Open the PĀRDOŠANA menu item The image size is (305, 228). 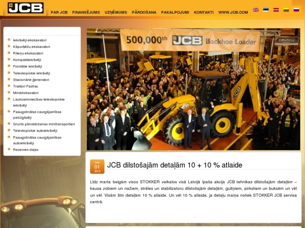(144, 12)
